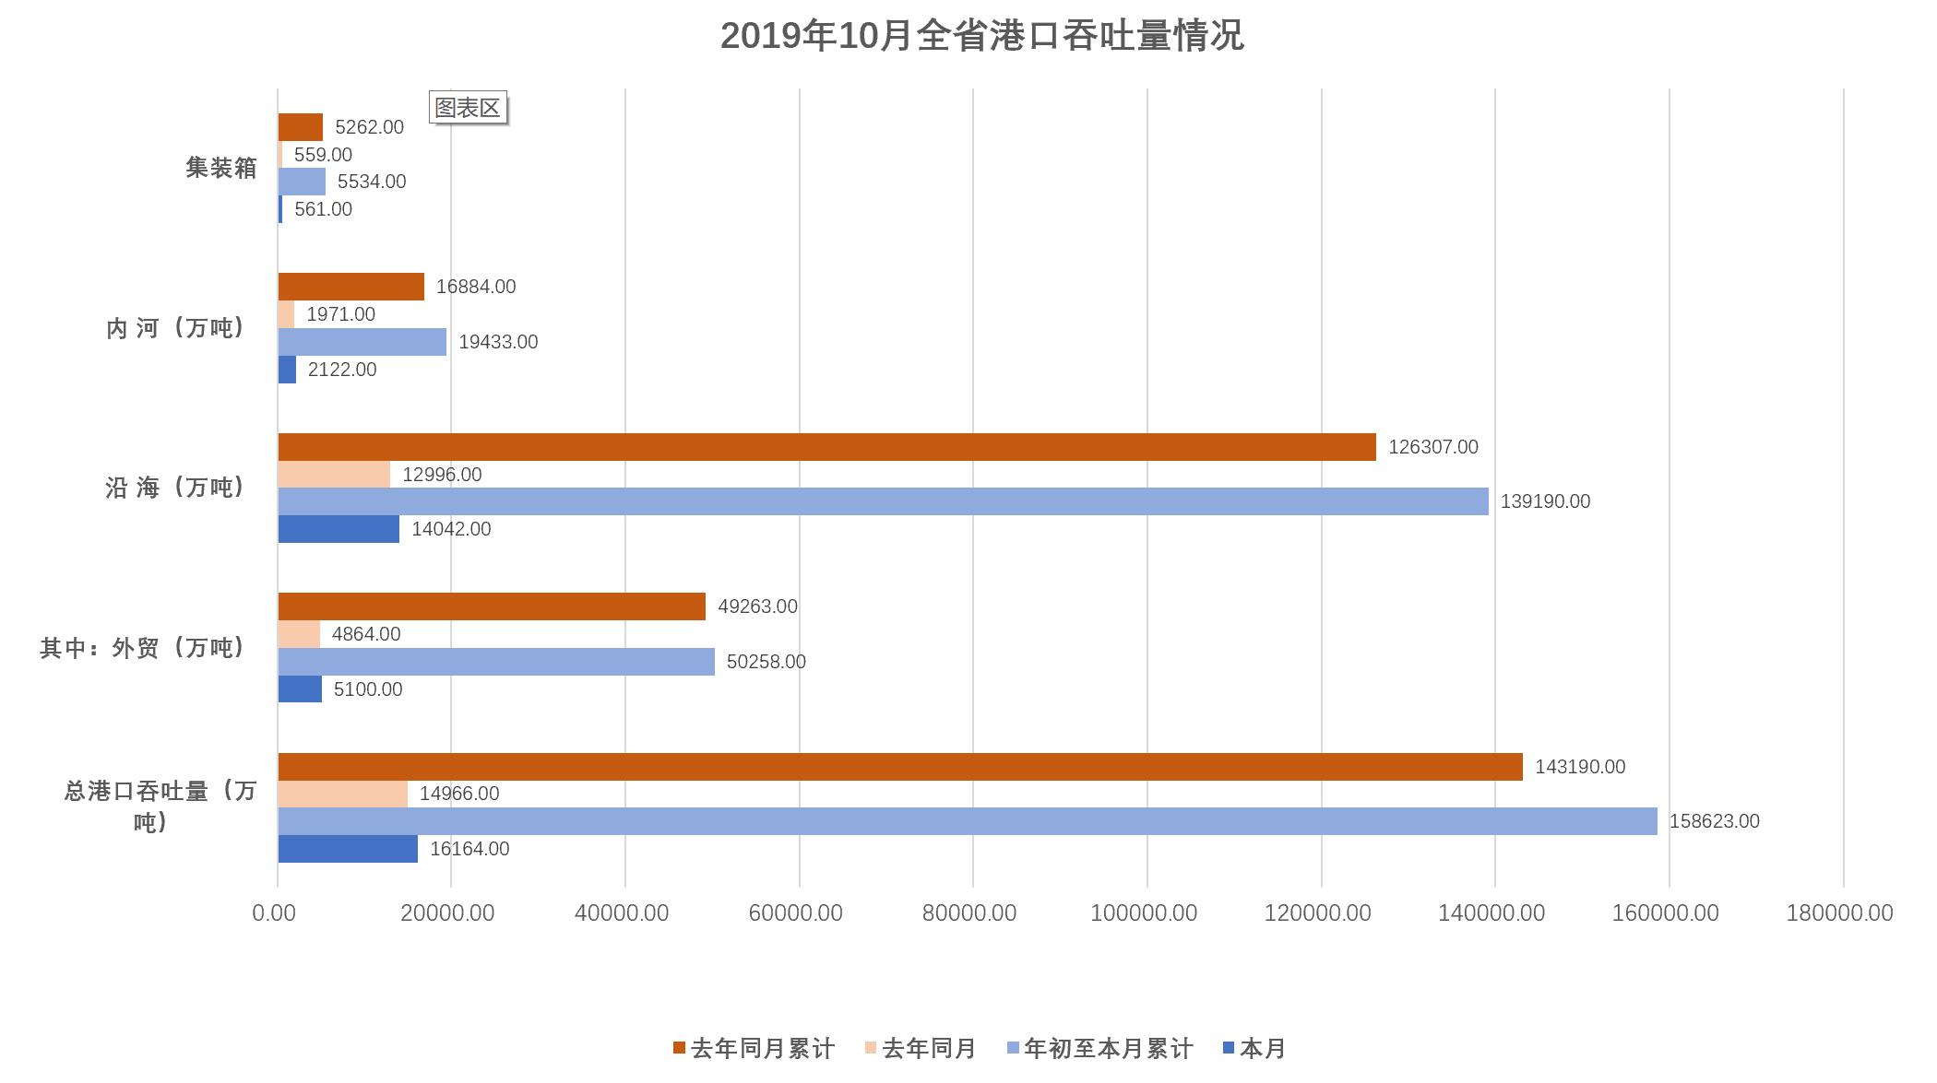The width and height of the screenshot is (1937, 1083).
Task: Click the 图表区 tooltip label
Action: coord(469,109)
